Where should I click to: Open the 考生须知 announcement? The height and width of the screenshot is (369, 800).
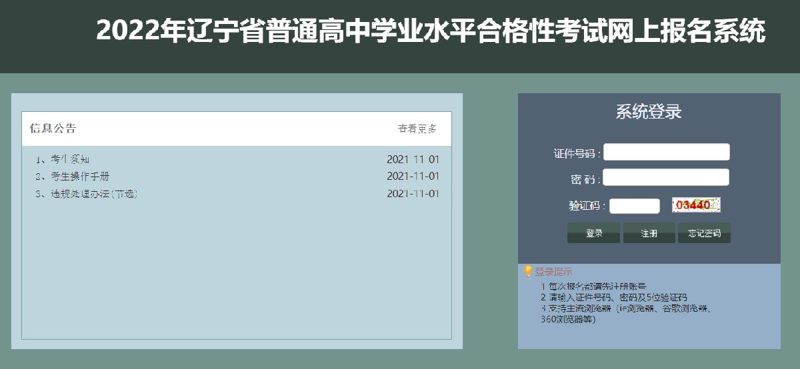click(69, 159)
